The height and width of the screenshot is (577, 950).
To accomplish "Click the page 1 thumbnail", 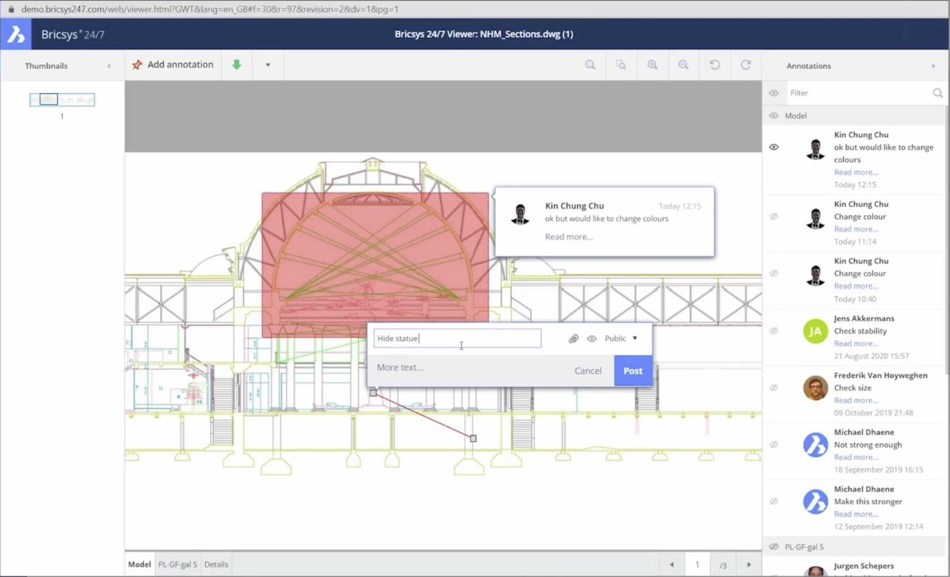I will coord(62,99).
